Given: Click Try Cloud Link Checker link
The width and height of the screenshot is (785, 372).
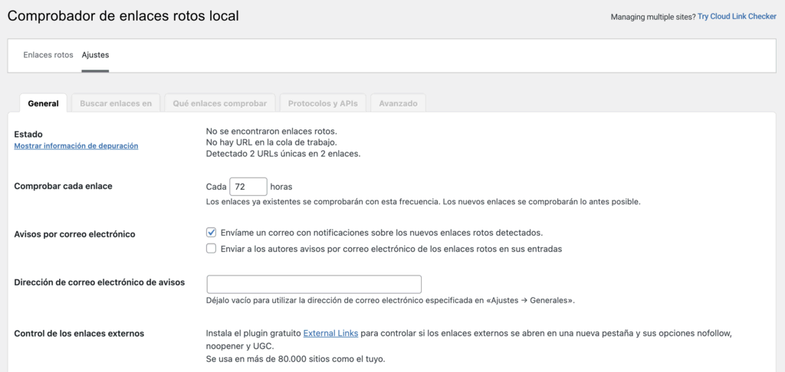Looking at the screenshot, I should pyautogui.click(x=736, y=17).
